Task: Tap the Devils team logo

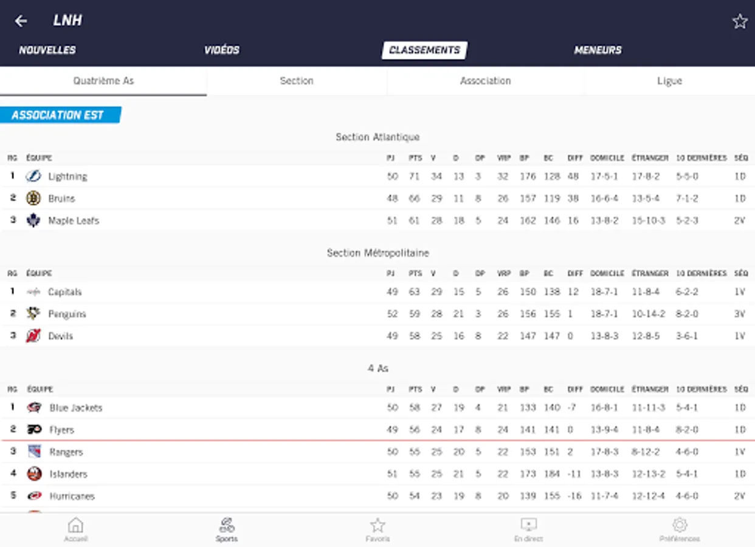Action: point(33,336)
